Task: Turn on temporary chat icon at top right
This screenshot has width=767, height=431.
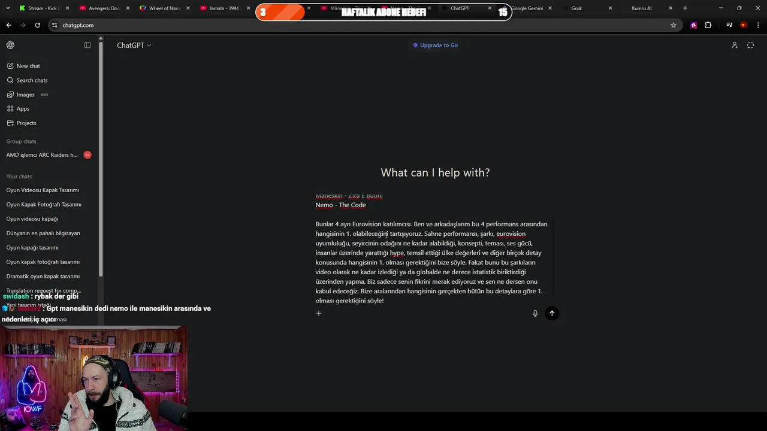Action: [751, 45]
